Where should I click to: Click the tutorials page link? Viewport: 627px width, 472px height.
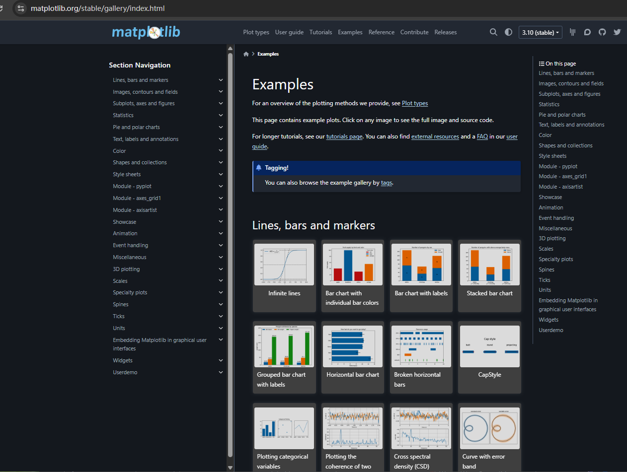pyautogui.click(x=344, y=136)
